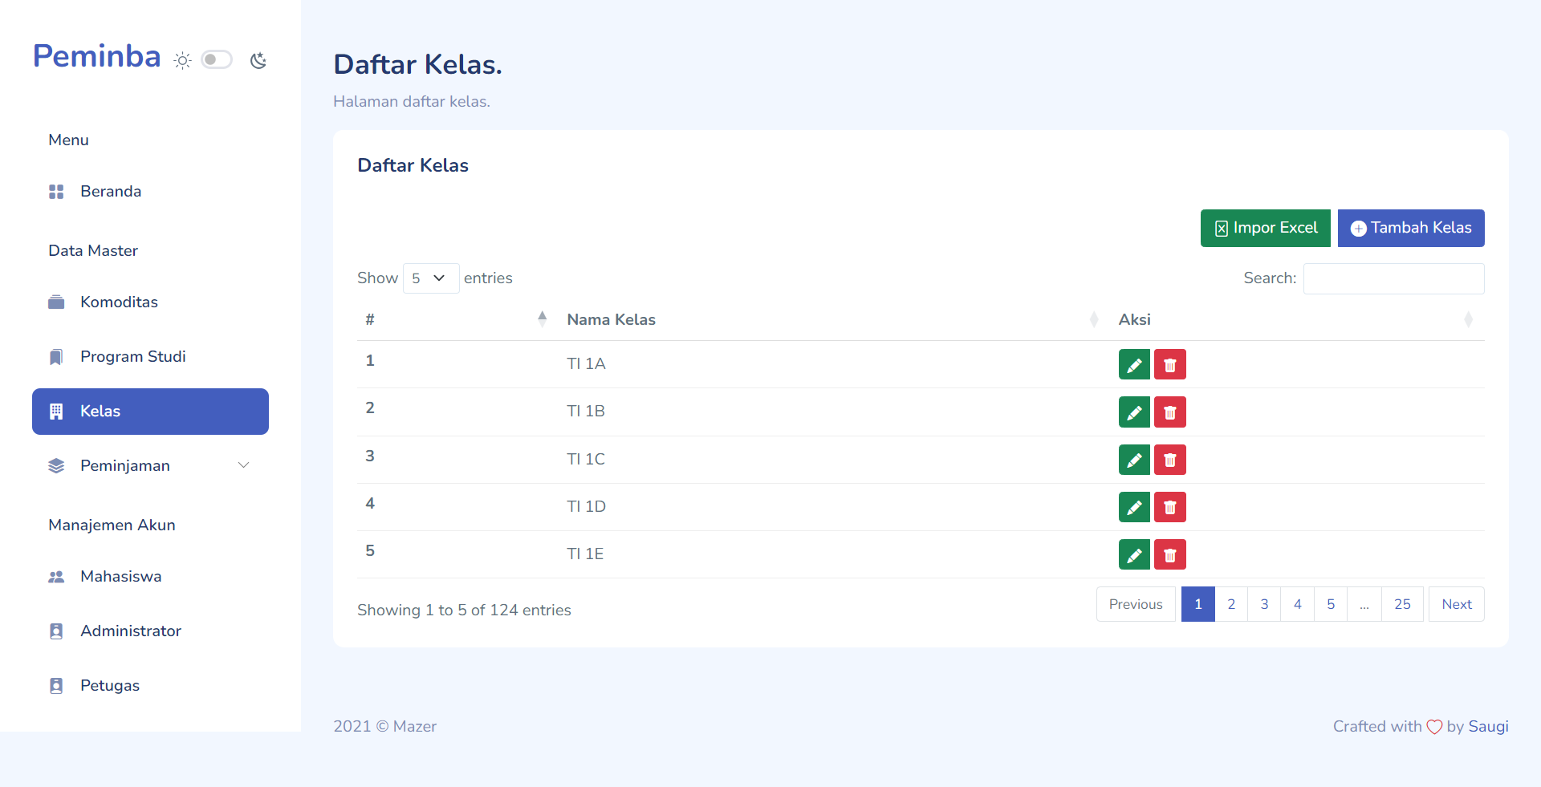
Task: Click the Peminba logo
Action: (96, 56)
